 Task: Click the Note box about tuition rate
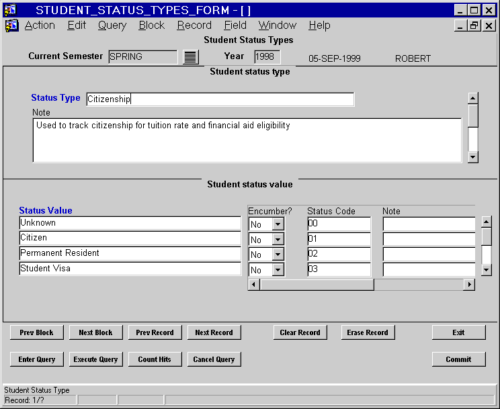[247, 140]
